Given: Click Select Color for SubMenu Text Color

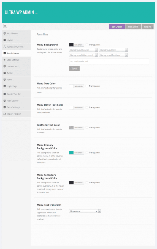Looking at the screenshot, I should coord(79,128).
